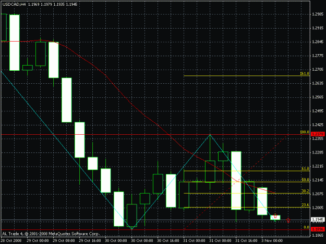Select the 61.8 Fibonacci level label
This screenshot has width=326, height=244.
(x=305, y=169)
